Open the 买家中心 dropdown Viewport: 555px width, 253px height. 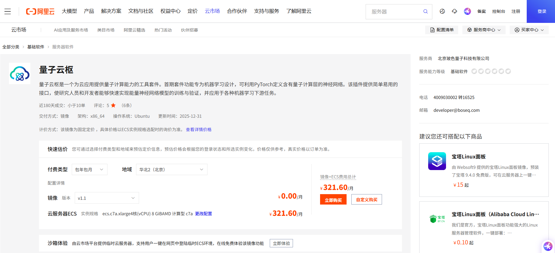[529, 30]
